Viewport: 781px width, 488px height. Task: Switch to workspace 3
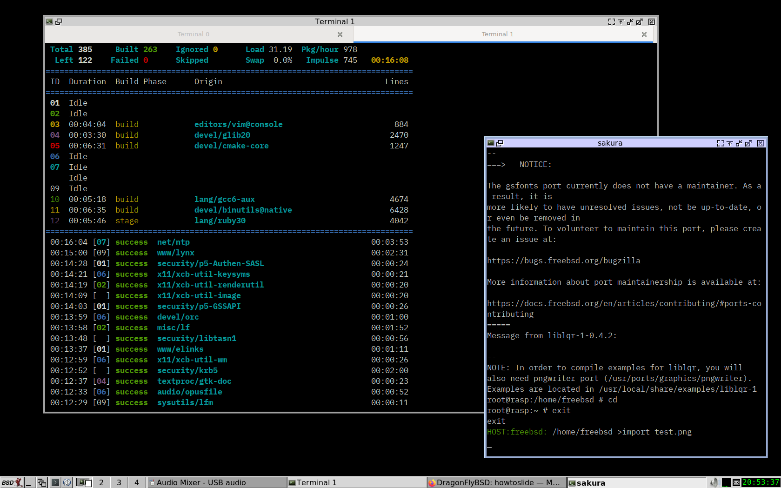point(119,482)
